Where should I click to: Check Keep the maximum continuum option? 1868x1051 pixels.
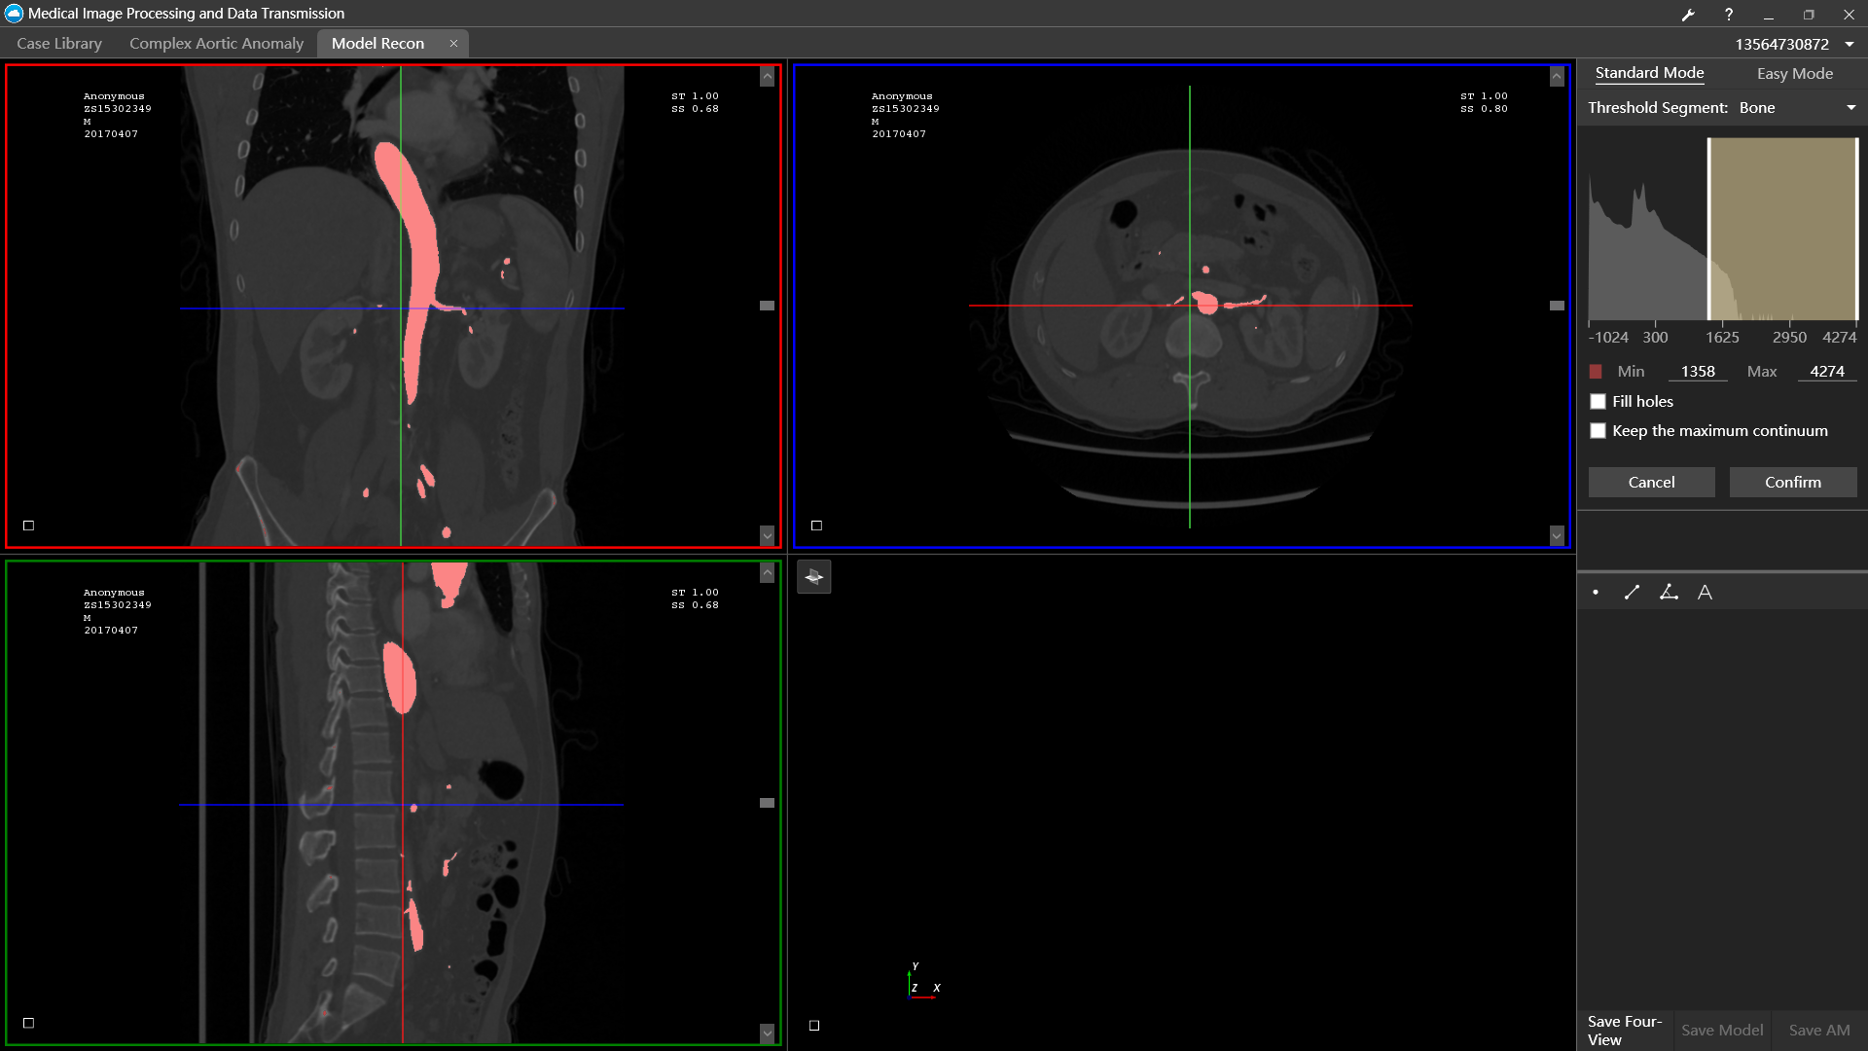point(1598,431)
